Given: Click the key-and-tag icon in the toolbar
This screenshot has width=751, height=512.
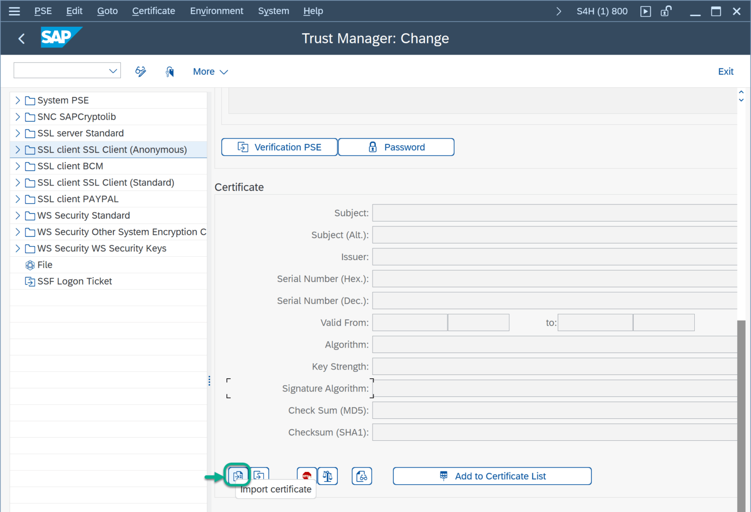Looking at the screenshot, I should (170, 72).
